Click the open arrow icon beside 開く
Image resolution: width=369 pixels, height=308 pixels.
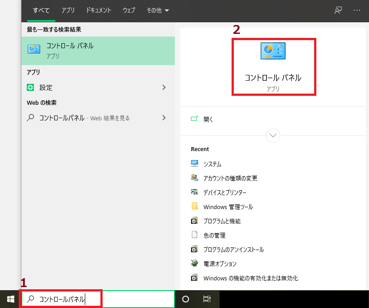(195, 119)
